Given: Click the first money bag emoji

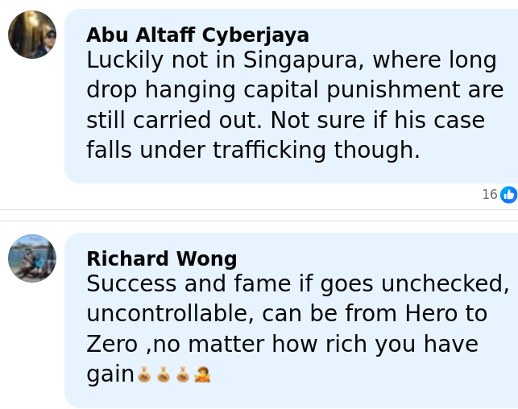Looking at the screenshot, I should click(x=145, y=374).
